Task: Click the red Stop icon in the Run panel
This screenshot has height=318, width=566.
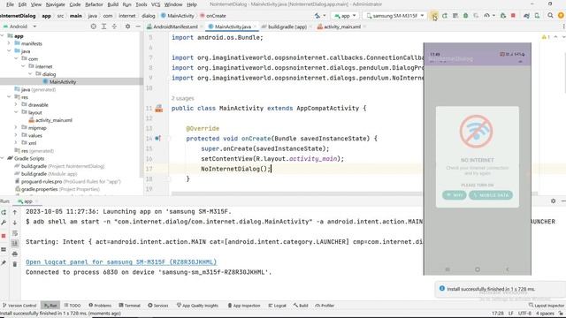Action: click(x=4, y=236)
